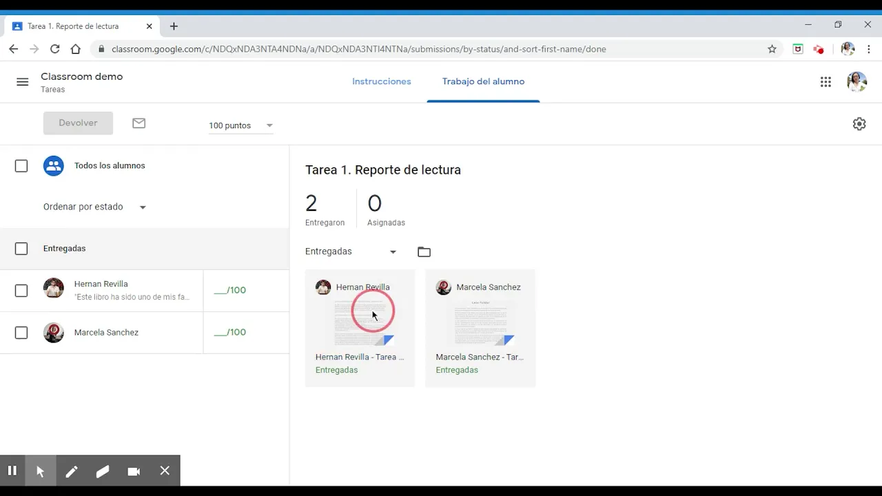The image size is (882, 496).
Task: Check the Todos los alumnos checkbox
Action: pos(21,166)
